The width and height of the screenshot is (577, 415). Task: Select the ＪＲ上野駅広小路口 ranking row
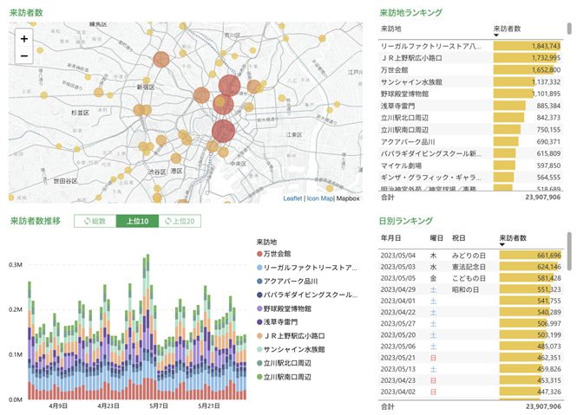coord(470,58)
